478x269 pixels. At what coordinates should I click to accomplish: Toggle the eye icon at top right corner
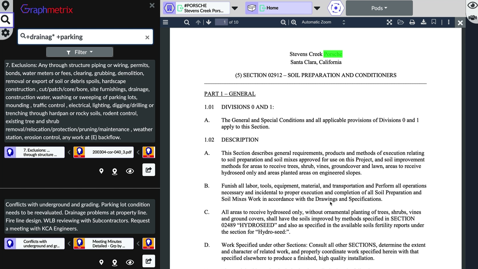point(472,6)
